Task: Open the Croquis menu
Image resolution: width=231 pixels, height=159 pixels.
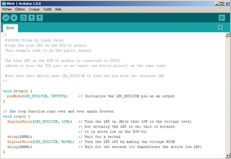Action: coord(34,9)
